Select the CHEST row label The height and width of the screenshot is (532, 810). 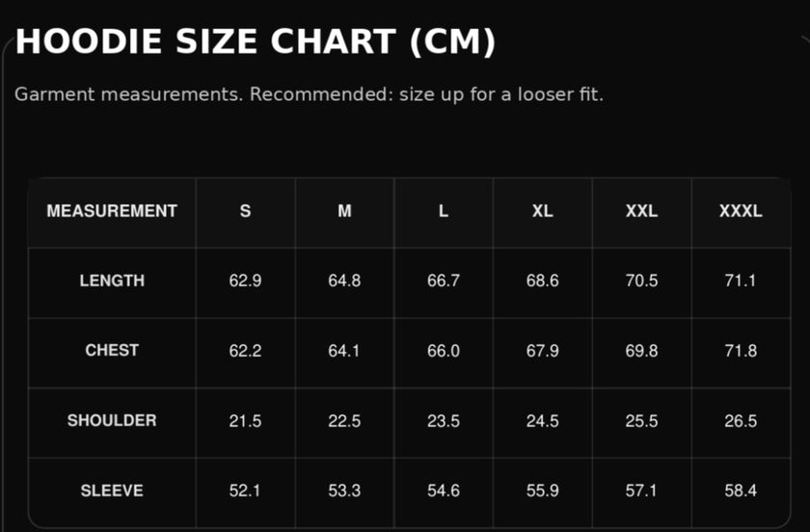pyautogui.click(x=112, y=351)
